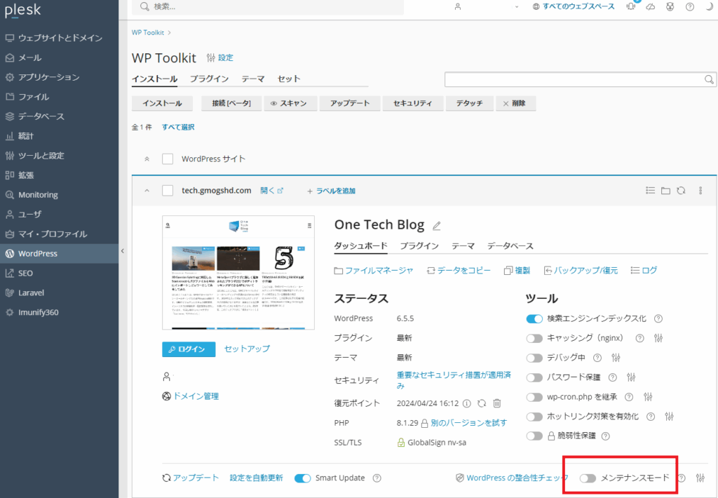Open the プラグイン tab in WP Toolkit

point(209,79)
